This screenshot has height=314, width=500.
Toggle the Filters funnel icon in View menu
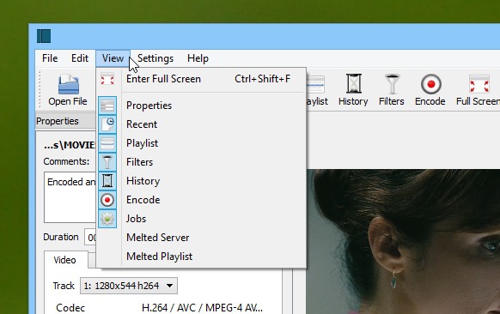coord(107,162)
